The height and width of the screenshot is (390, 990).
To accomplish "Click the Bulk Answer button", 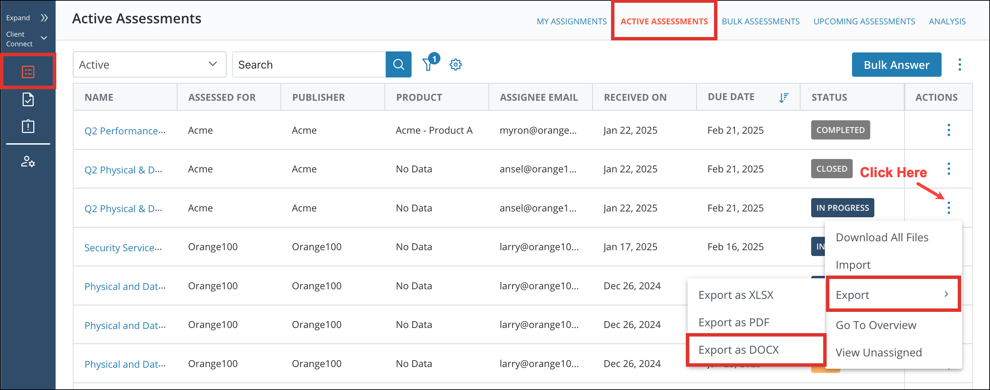I will [x=896, y=65].
